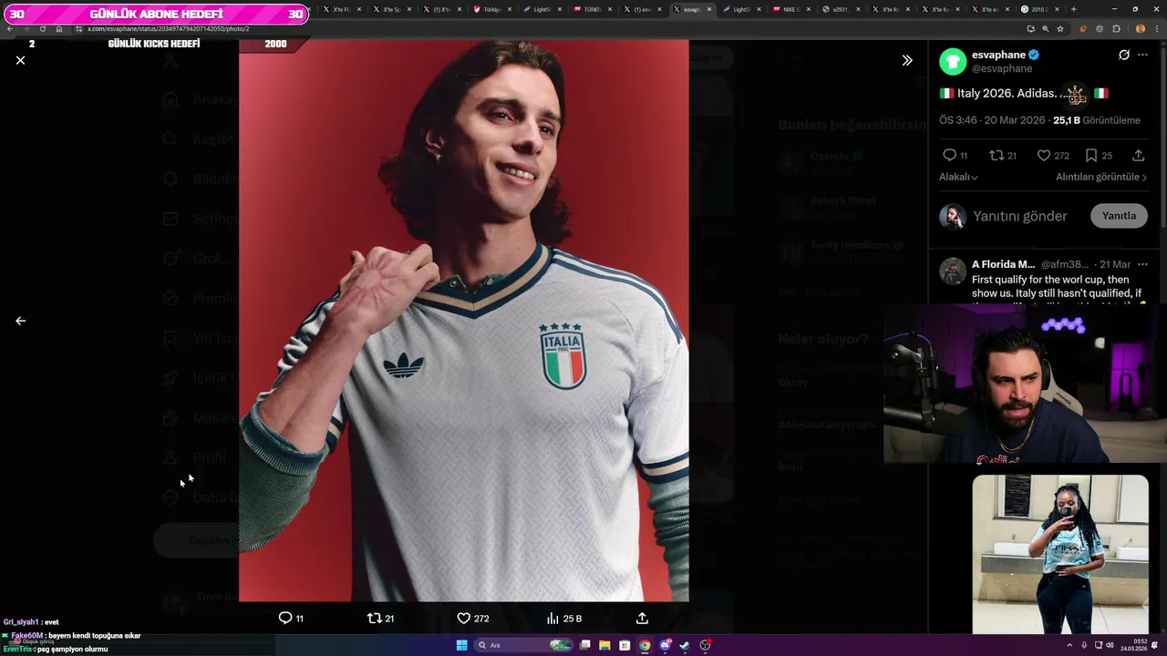Open volume control in system tray
The width and height of the screenshot is (1167, 656).
click(x=1110, y=645)
